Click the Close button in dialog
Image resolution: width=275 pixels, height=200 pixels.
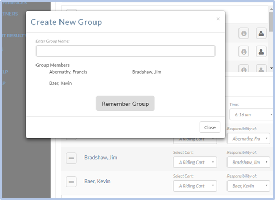[210, 127]
